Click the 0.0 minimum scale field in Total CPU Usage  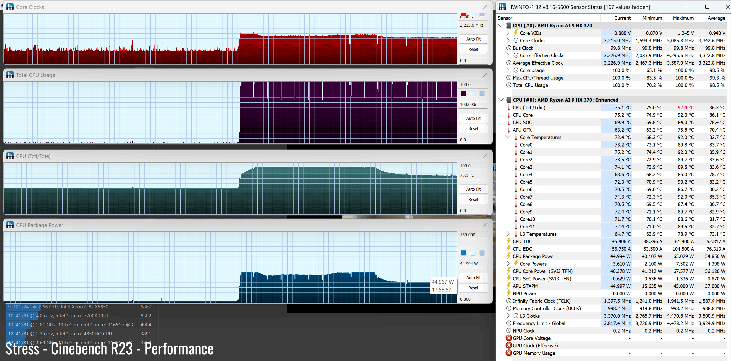473,140
